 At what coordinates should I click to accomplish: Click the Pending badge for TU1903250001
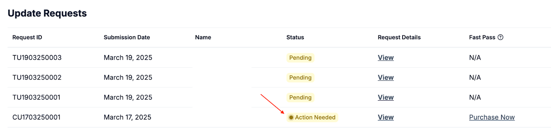(x=300, y=97)
